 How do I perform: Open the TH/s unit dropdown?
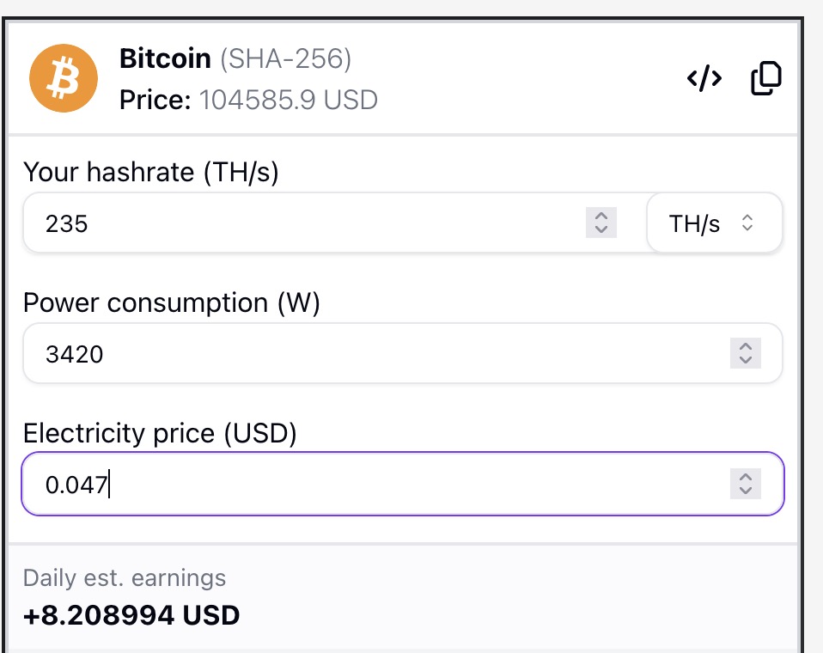(x=715, y=223)
